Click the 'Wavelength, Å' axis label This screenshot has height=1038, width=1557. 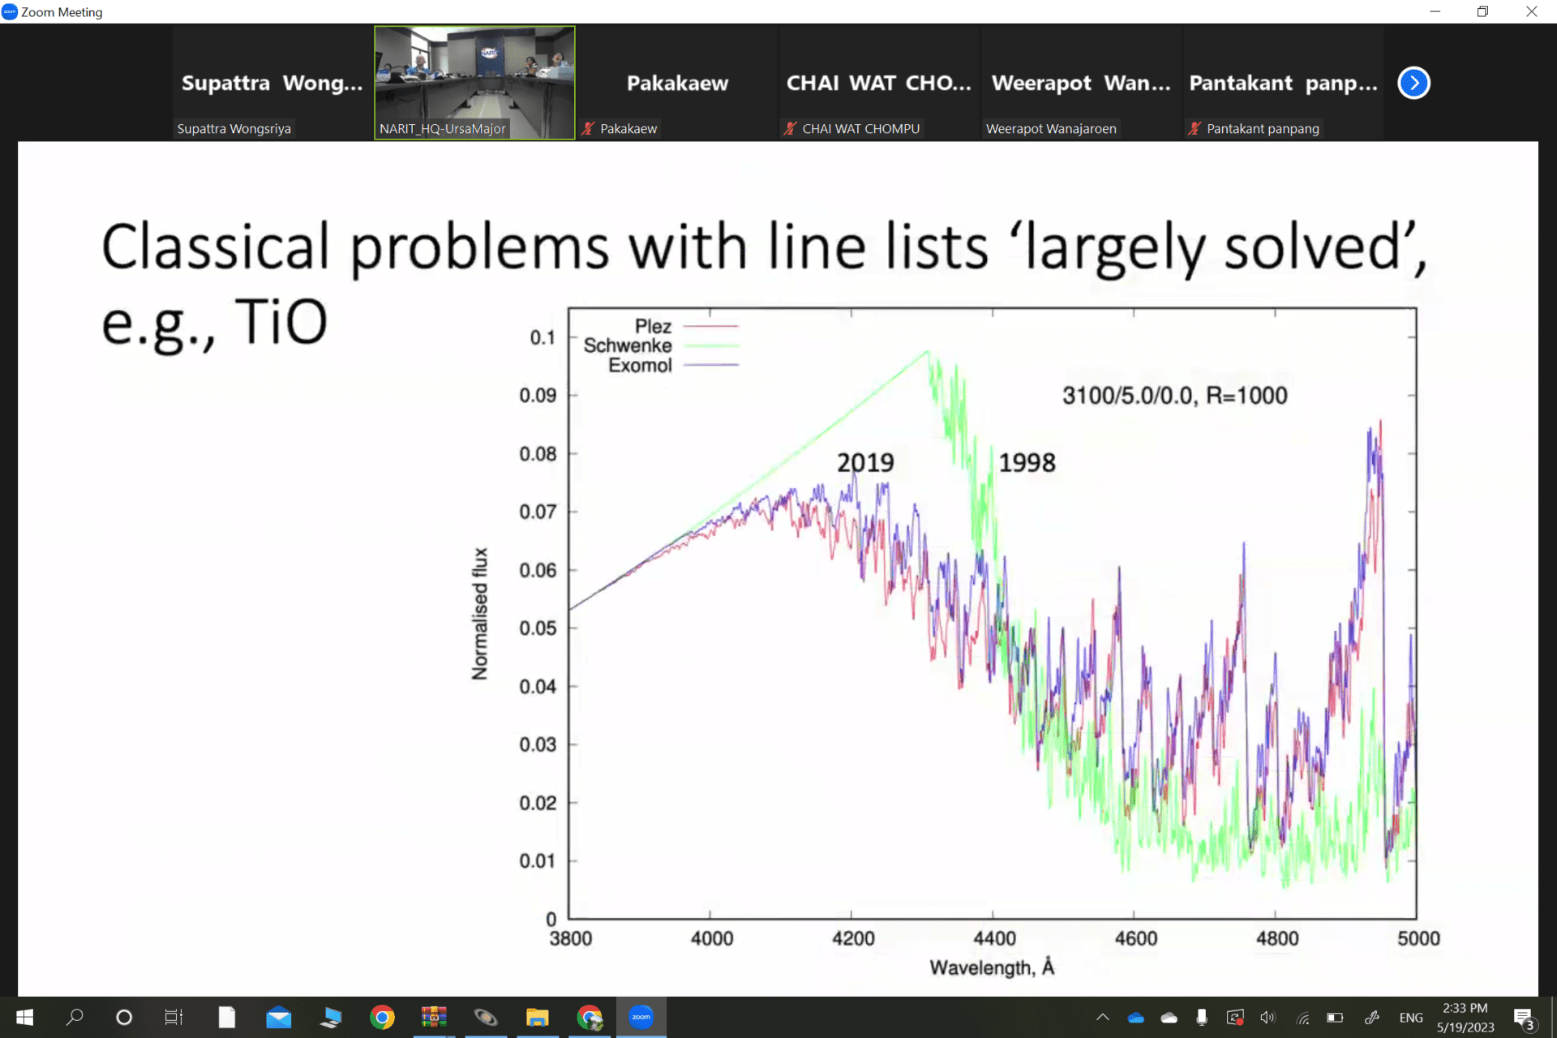[992, 967]
